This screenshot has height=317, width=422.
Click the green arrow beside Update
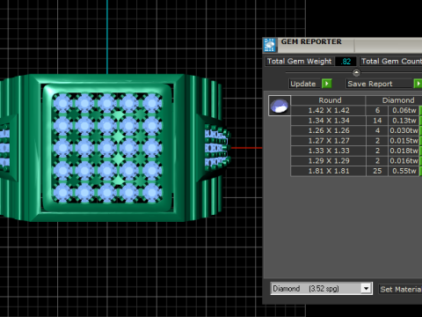[326, 84]
